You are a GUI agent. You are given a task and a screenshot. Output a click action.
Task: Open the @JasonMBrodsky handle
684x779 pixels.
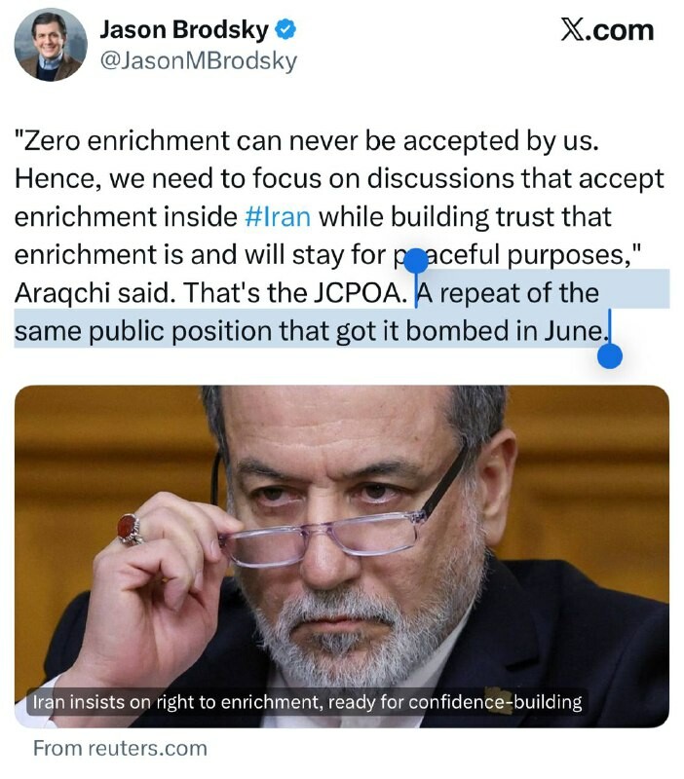[x=198, y=61]
